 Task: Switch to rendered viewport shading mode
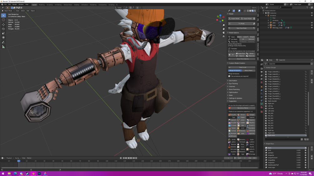click(x=255, y=11)
